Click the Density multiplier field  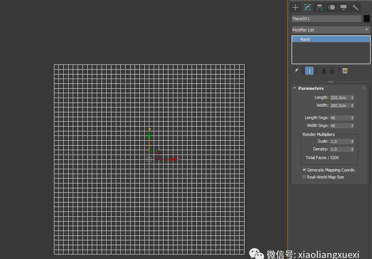[x=340, y=149]
